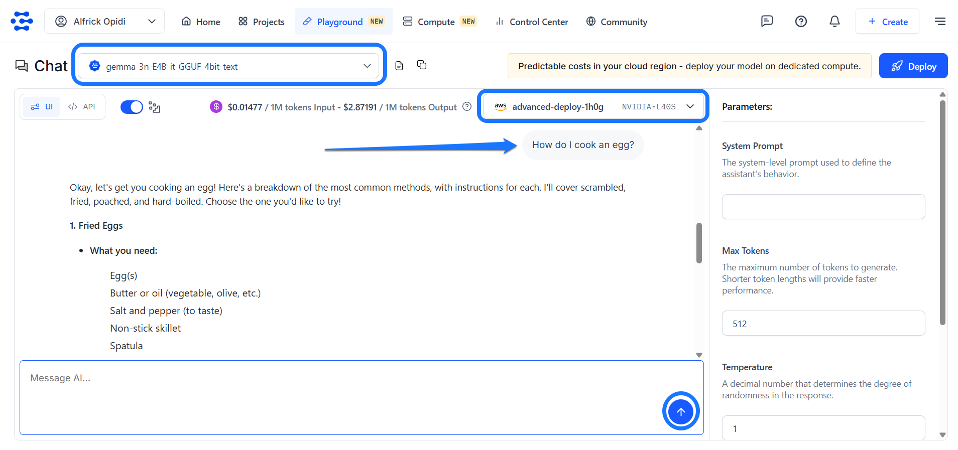Click the copy icon beside the model selector

pos(422,65)
